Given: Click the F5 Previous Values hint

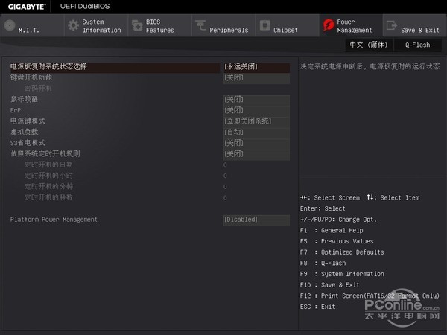Looking at the screenshot, I should coord(337,241).
